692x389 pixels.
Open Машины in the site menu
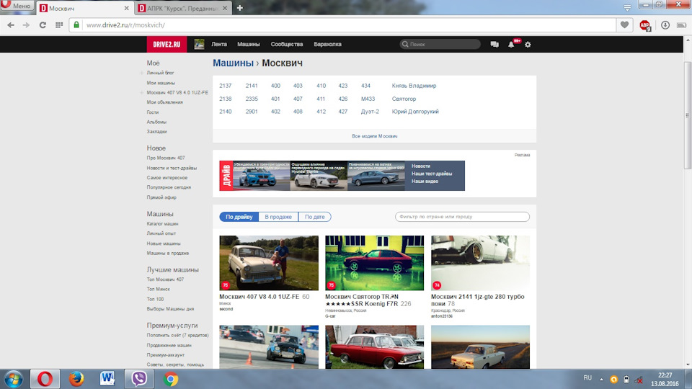pos(249,44)
